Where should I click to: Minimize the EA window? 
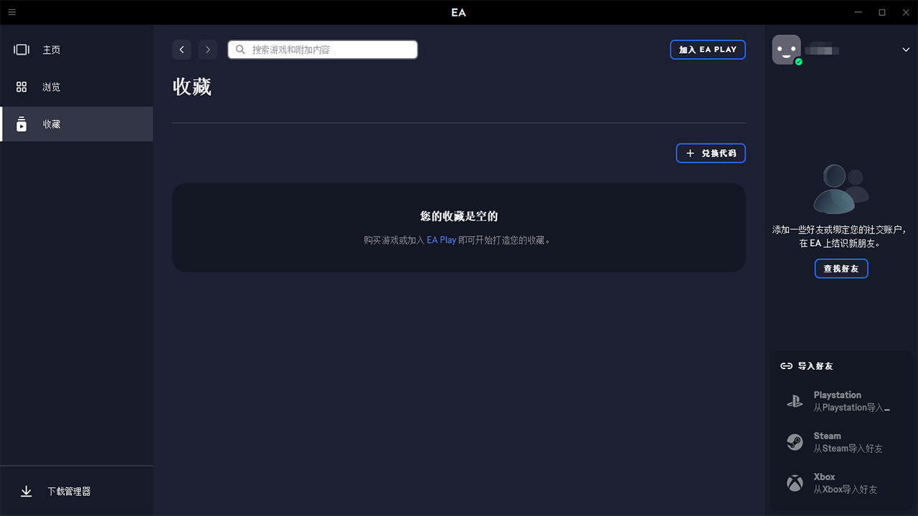[858, 12]
